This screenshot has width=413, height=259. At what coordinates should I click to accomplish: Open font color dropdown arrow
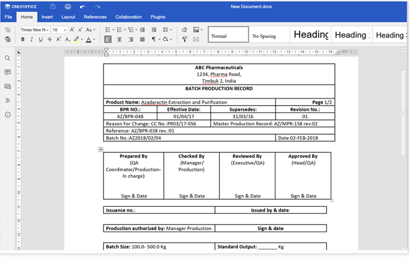94,39
